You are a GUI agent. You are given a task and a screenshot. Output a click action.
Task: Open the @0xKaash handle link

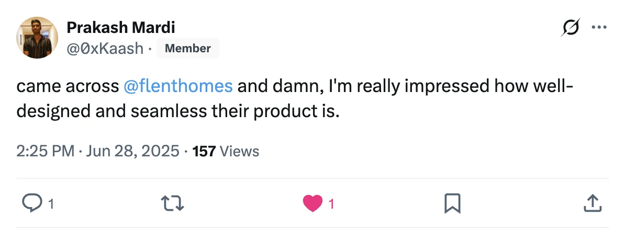(105, 49)
